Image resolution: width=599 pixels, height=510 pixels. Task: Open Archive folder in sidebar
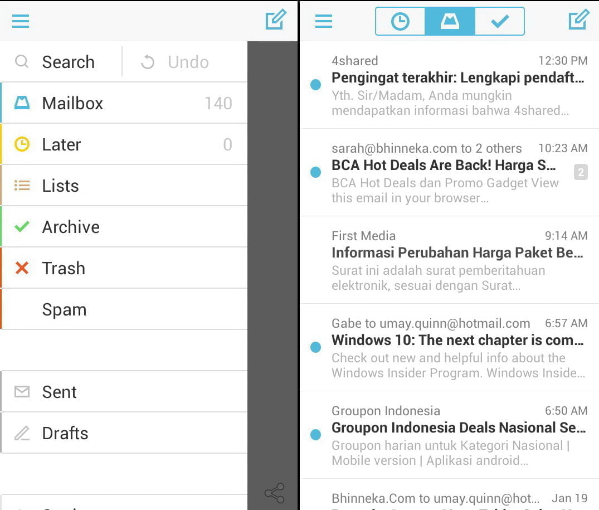[124, 227]
